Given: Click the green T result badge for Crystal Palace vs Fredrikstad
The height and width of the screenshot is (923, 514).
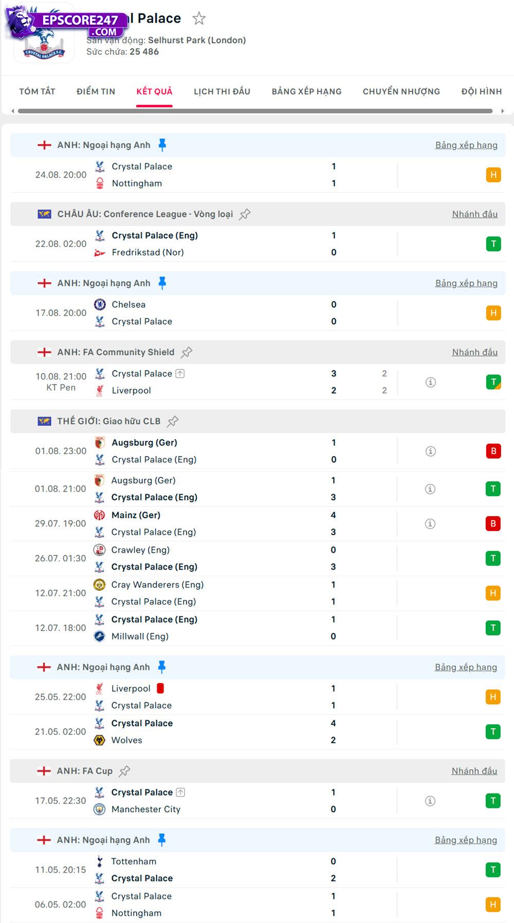Looking at the screenshot, I should (x=493, y=244).
